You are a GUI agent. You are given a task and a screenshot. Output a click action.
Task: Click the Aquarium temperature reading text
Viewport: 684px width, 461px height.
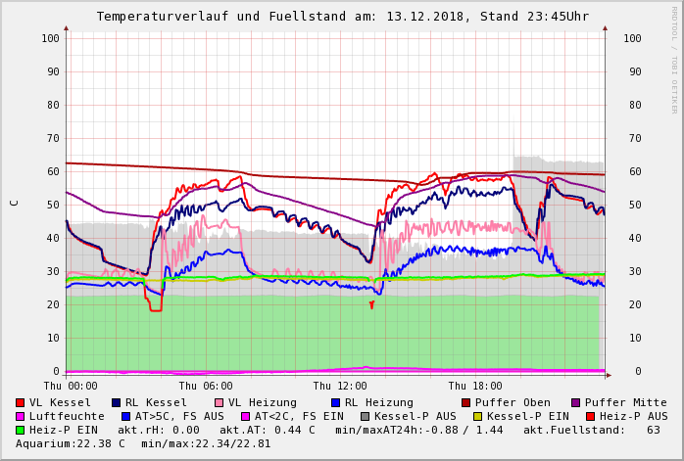click(x=71, y=444)
